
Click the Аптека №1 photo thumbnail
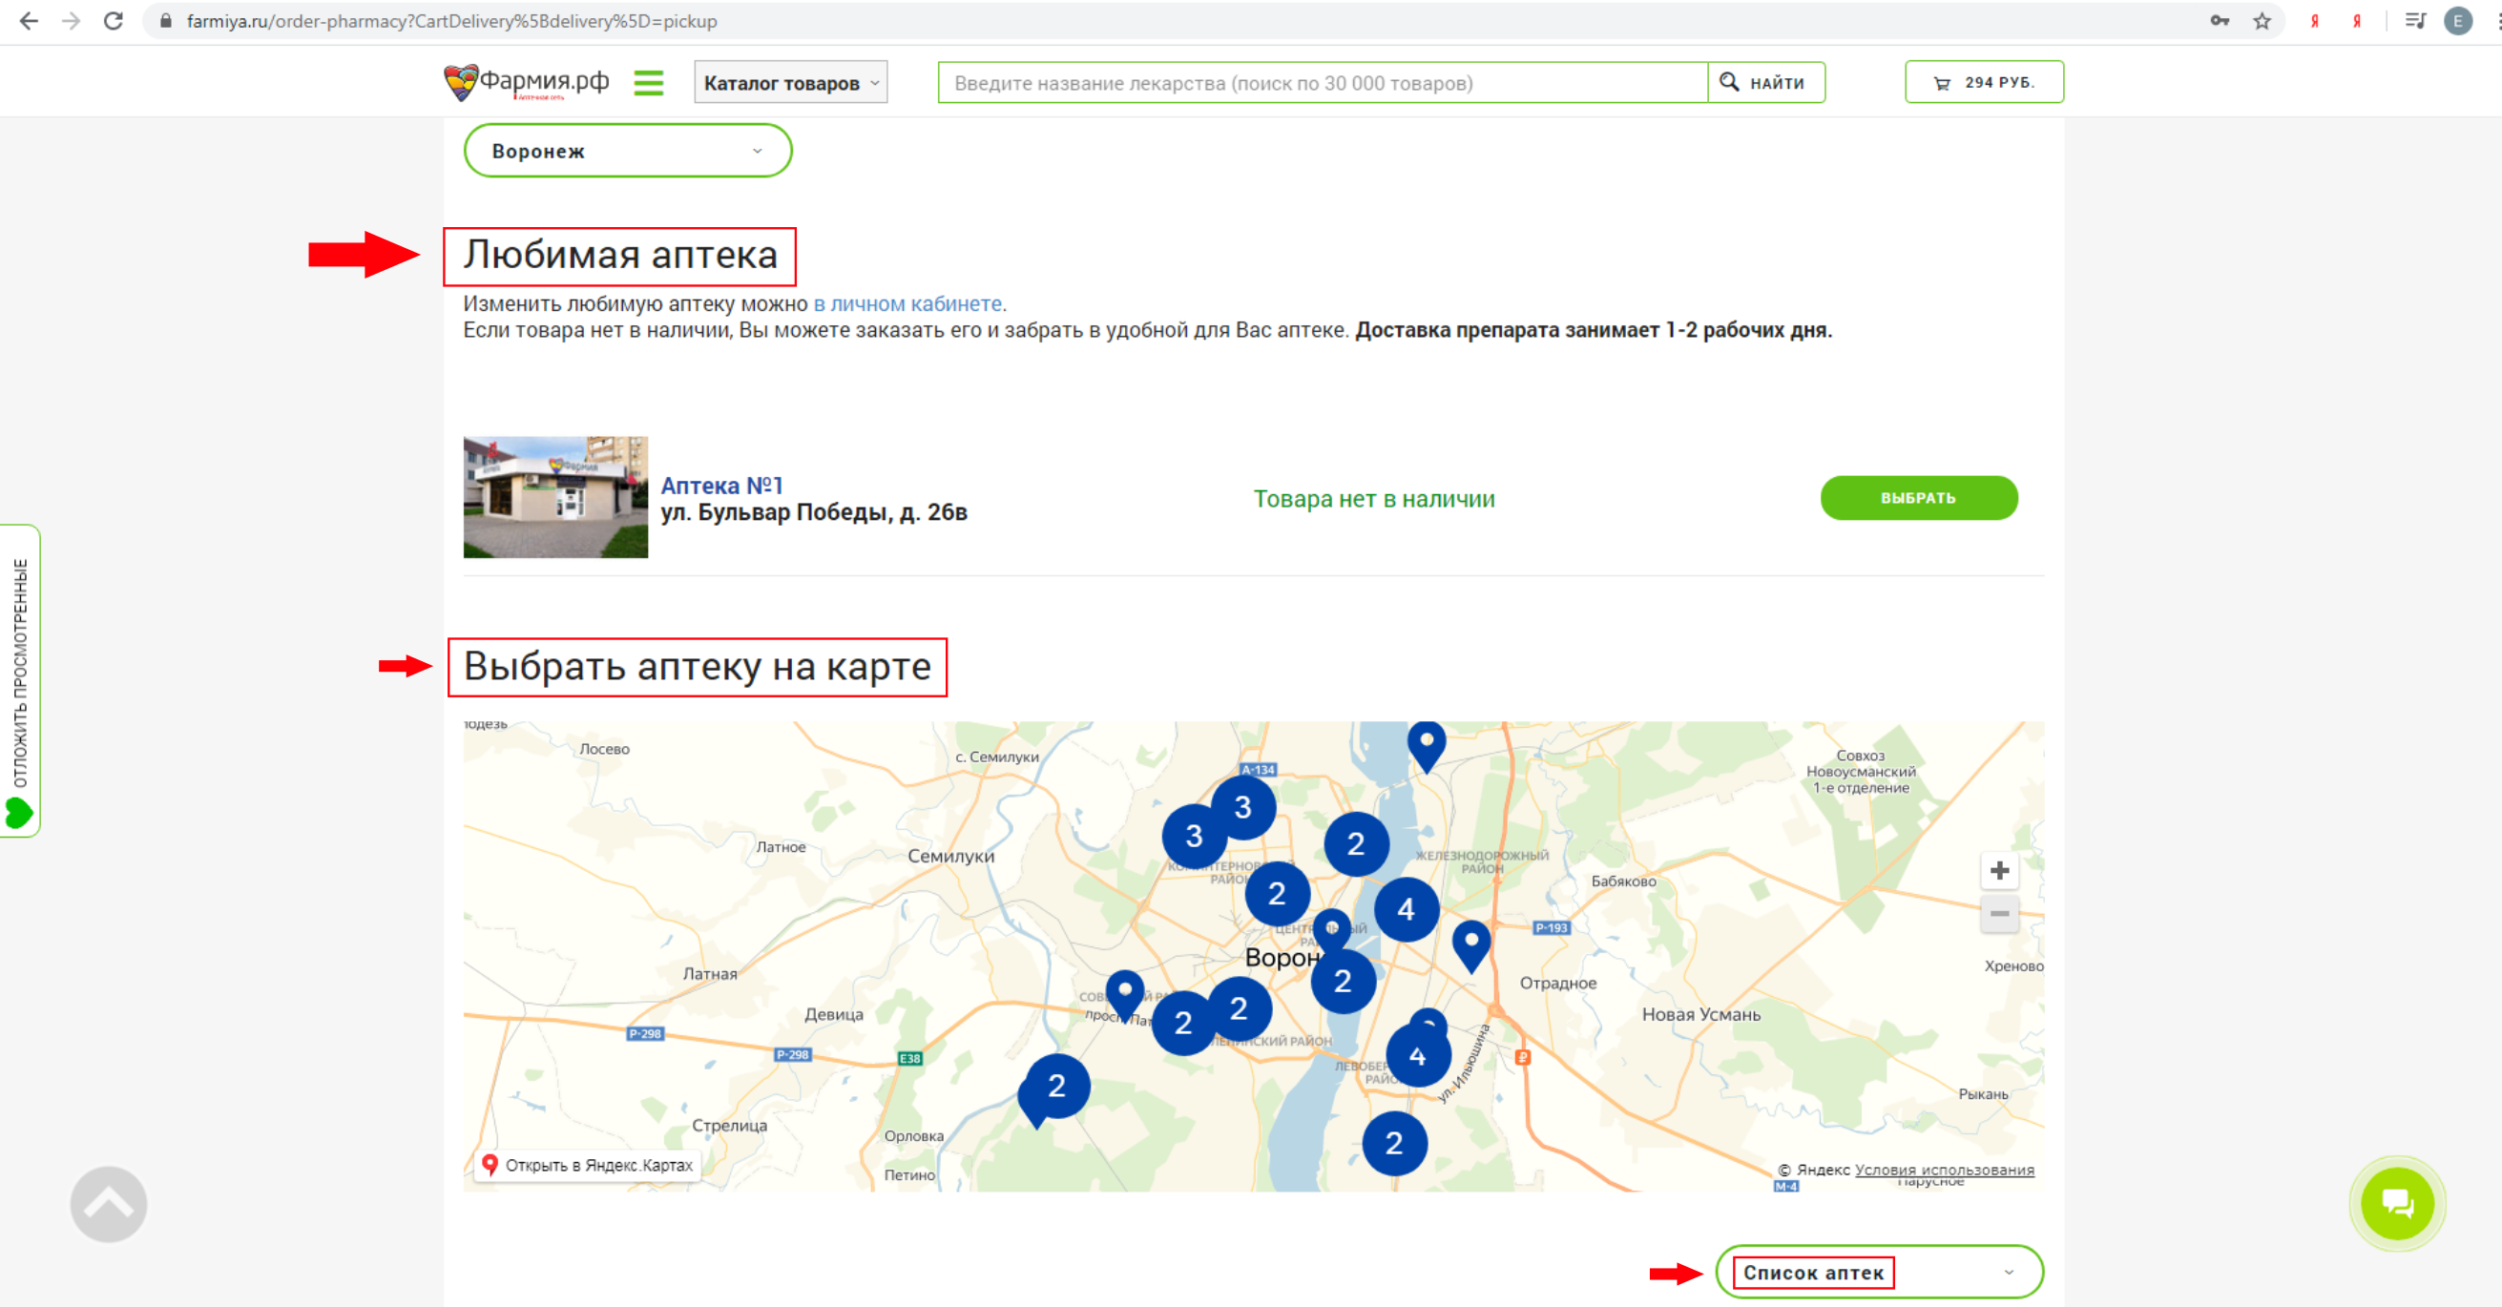(555, 497)
